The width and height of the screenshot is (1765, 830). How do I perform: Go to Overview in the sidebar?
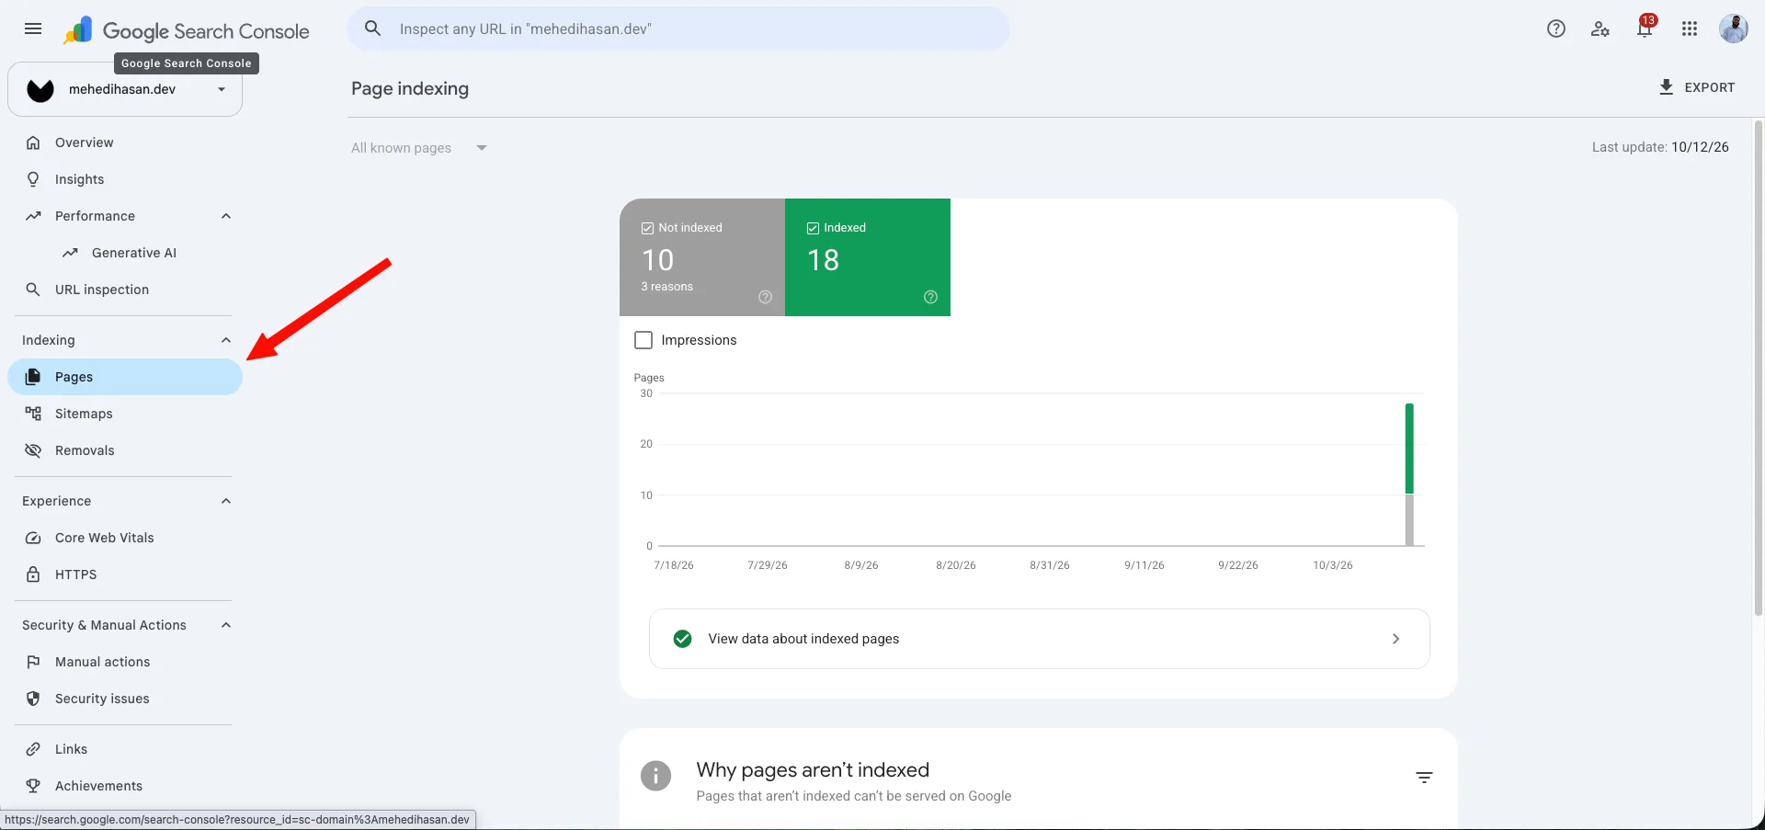coord(125,142)
